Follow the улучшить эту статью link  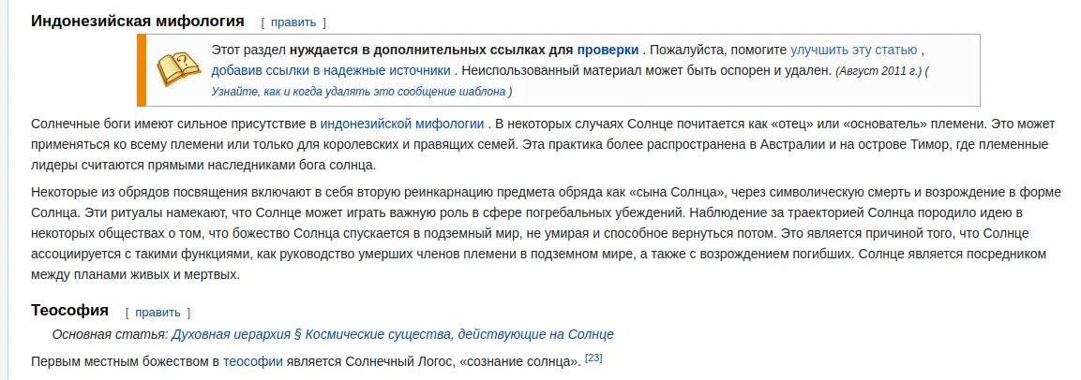853,50
